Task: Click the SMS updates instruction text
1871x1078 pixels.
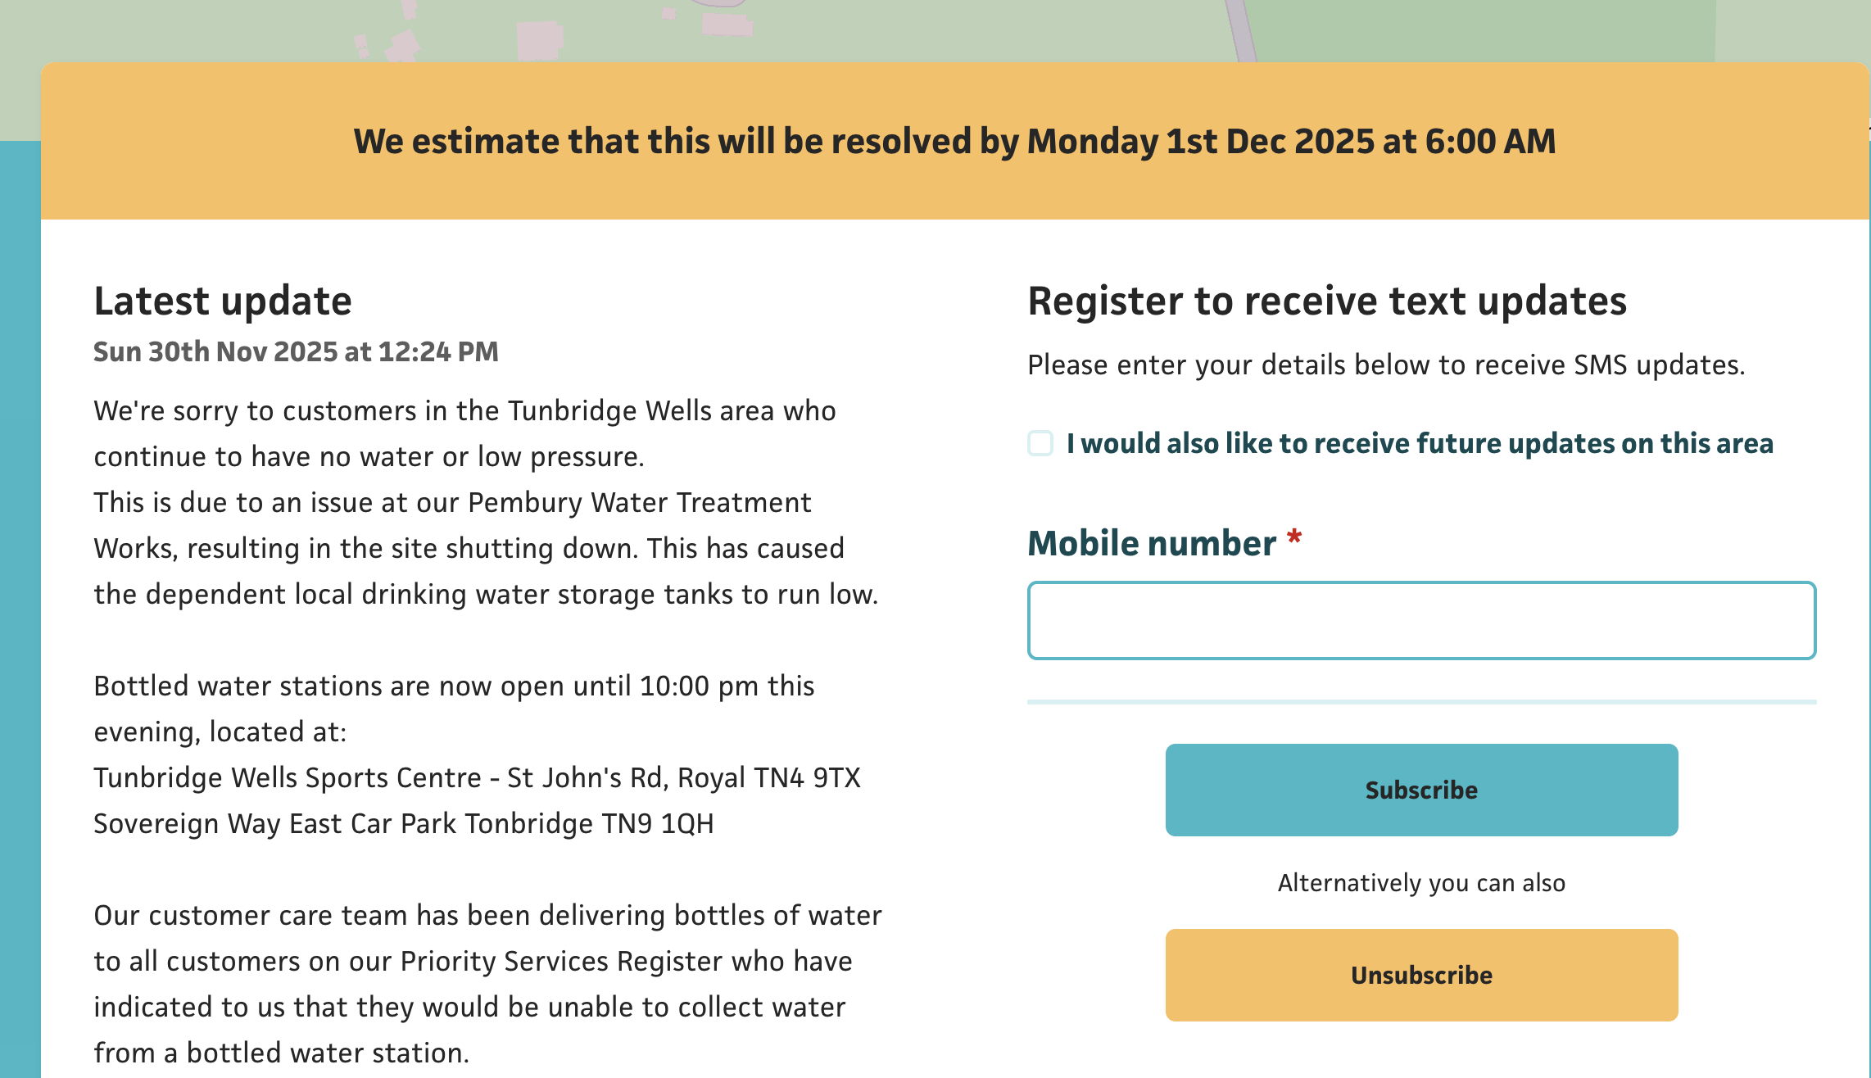Action: (1386, 365)
